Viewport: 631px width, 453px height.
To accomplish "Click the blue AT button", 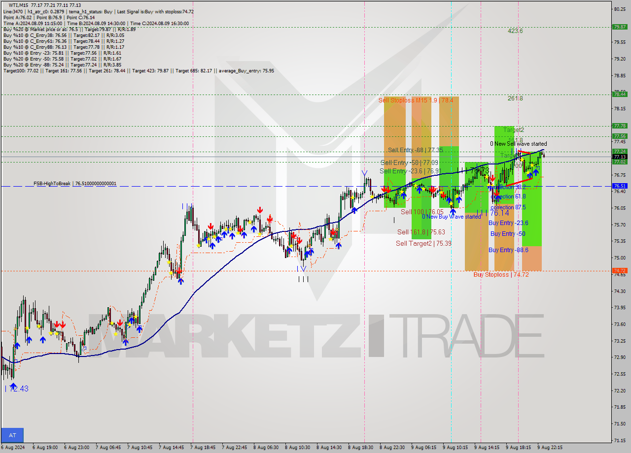I will coord(12,435).
